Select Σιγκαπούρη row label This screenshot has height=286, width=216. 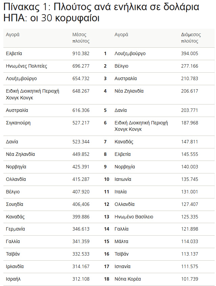click(18, 123)
